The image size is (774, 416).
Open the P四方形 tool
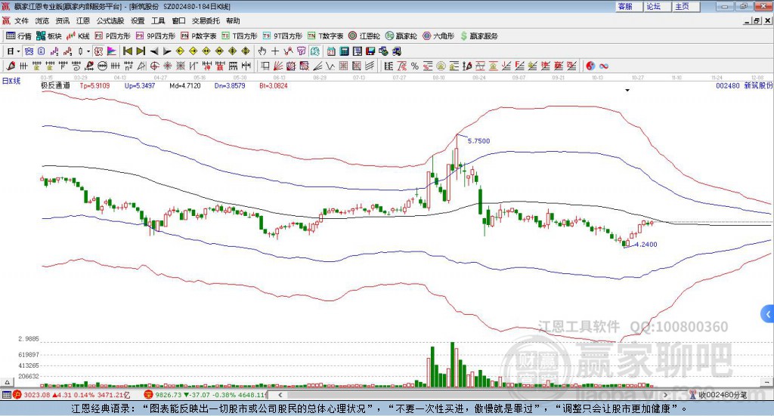113,36
